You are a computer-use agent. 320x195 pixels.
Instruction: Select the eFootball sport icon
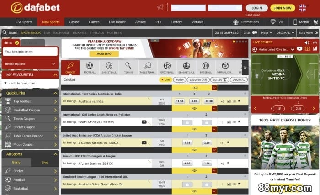point(167,68)
